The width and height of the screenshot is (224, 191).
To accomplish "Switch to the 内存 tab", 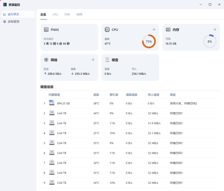I will click(x=67, y=14).
